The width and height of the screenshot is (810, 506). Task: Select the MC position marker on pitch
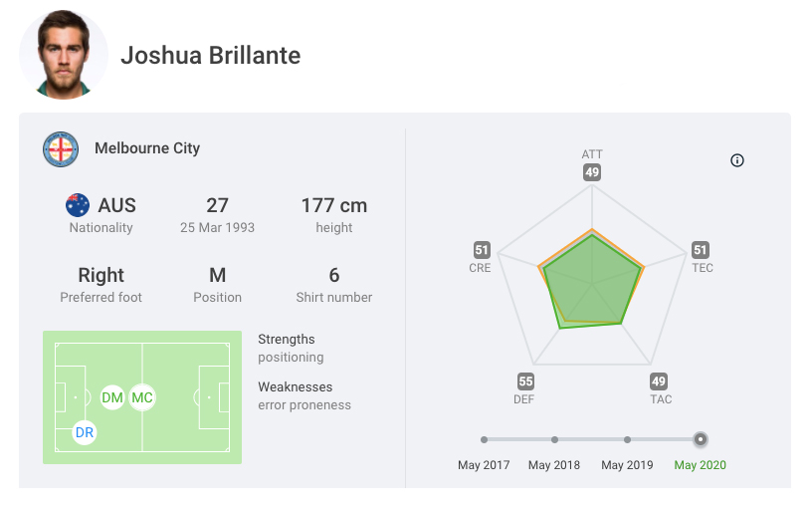coord(142,397)
